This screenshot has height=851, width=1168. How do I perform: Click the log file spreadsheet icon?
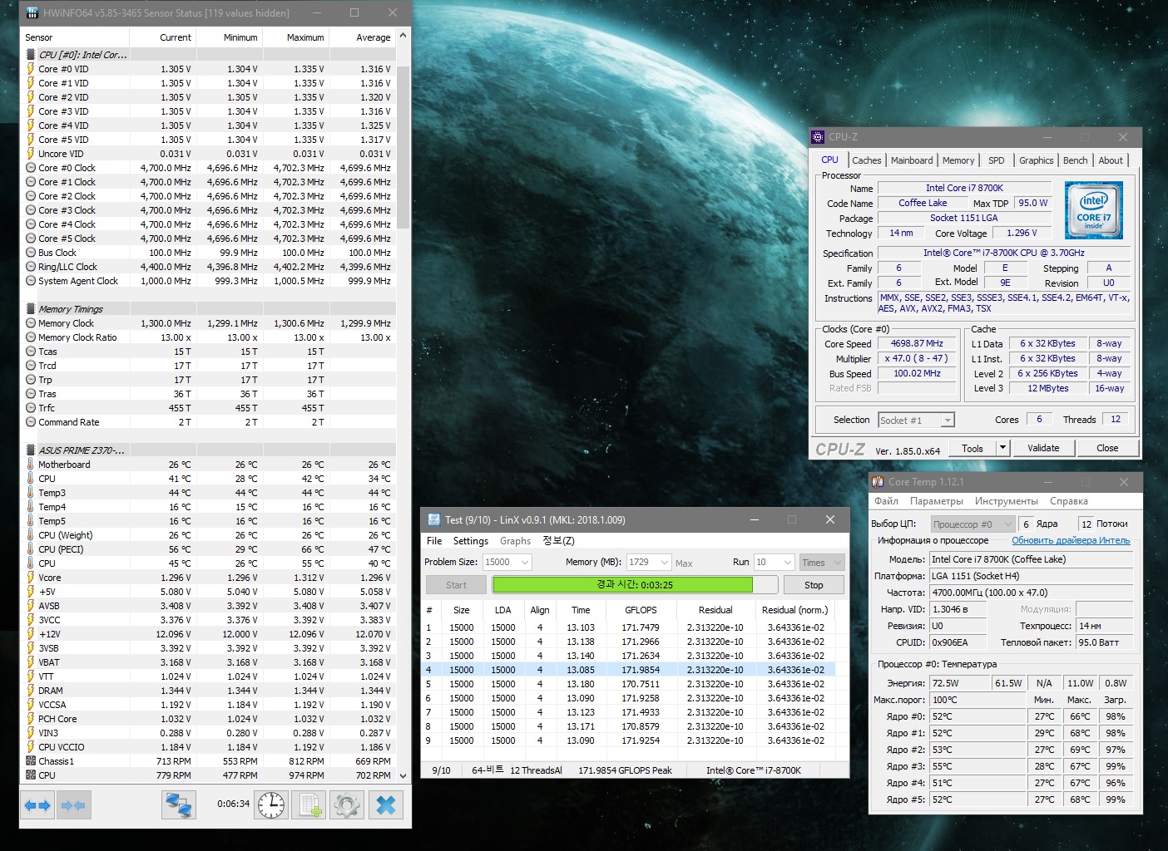[x=310, y=804]
